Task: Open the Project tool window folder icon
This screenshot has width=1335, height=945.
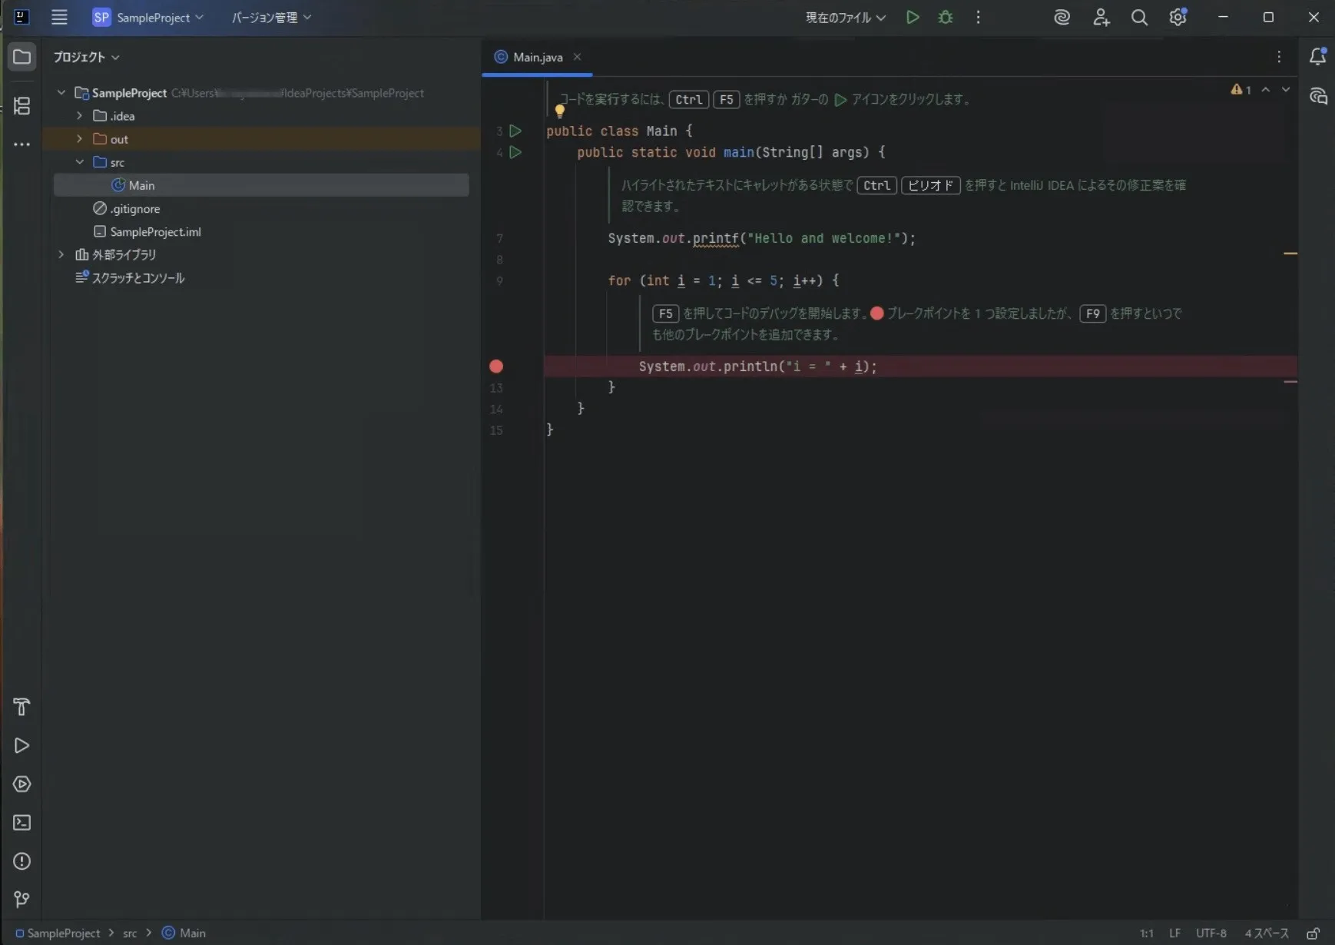Action: [22, 57]
